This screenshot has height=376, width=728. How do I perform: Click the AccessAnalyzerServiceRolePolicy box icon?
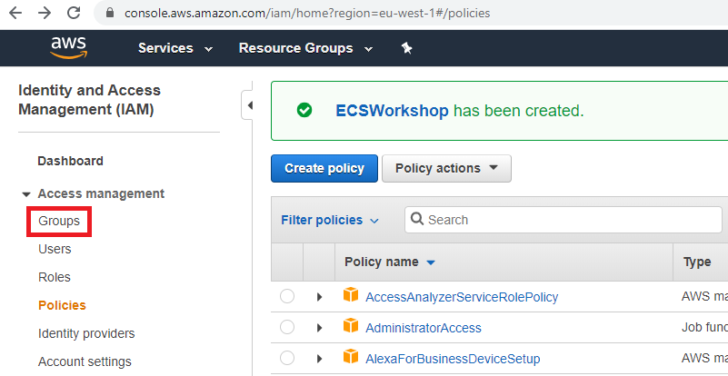coord(351,296)
